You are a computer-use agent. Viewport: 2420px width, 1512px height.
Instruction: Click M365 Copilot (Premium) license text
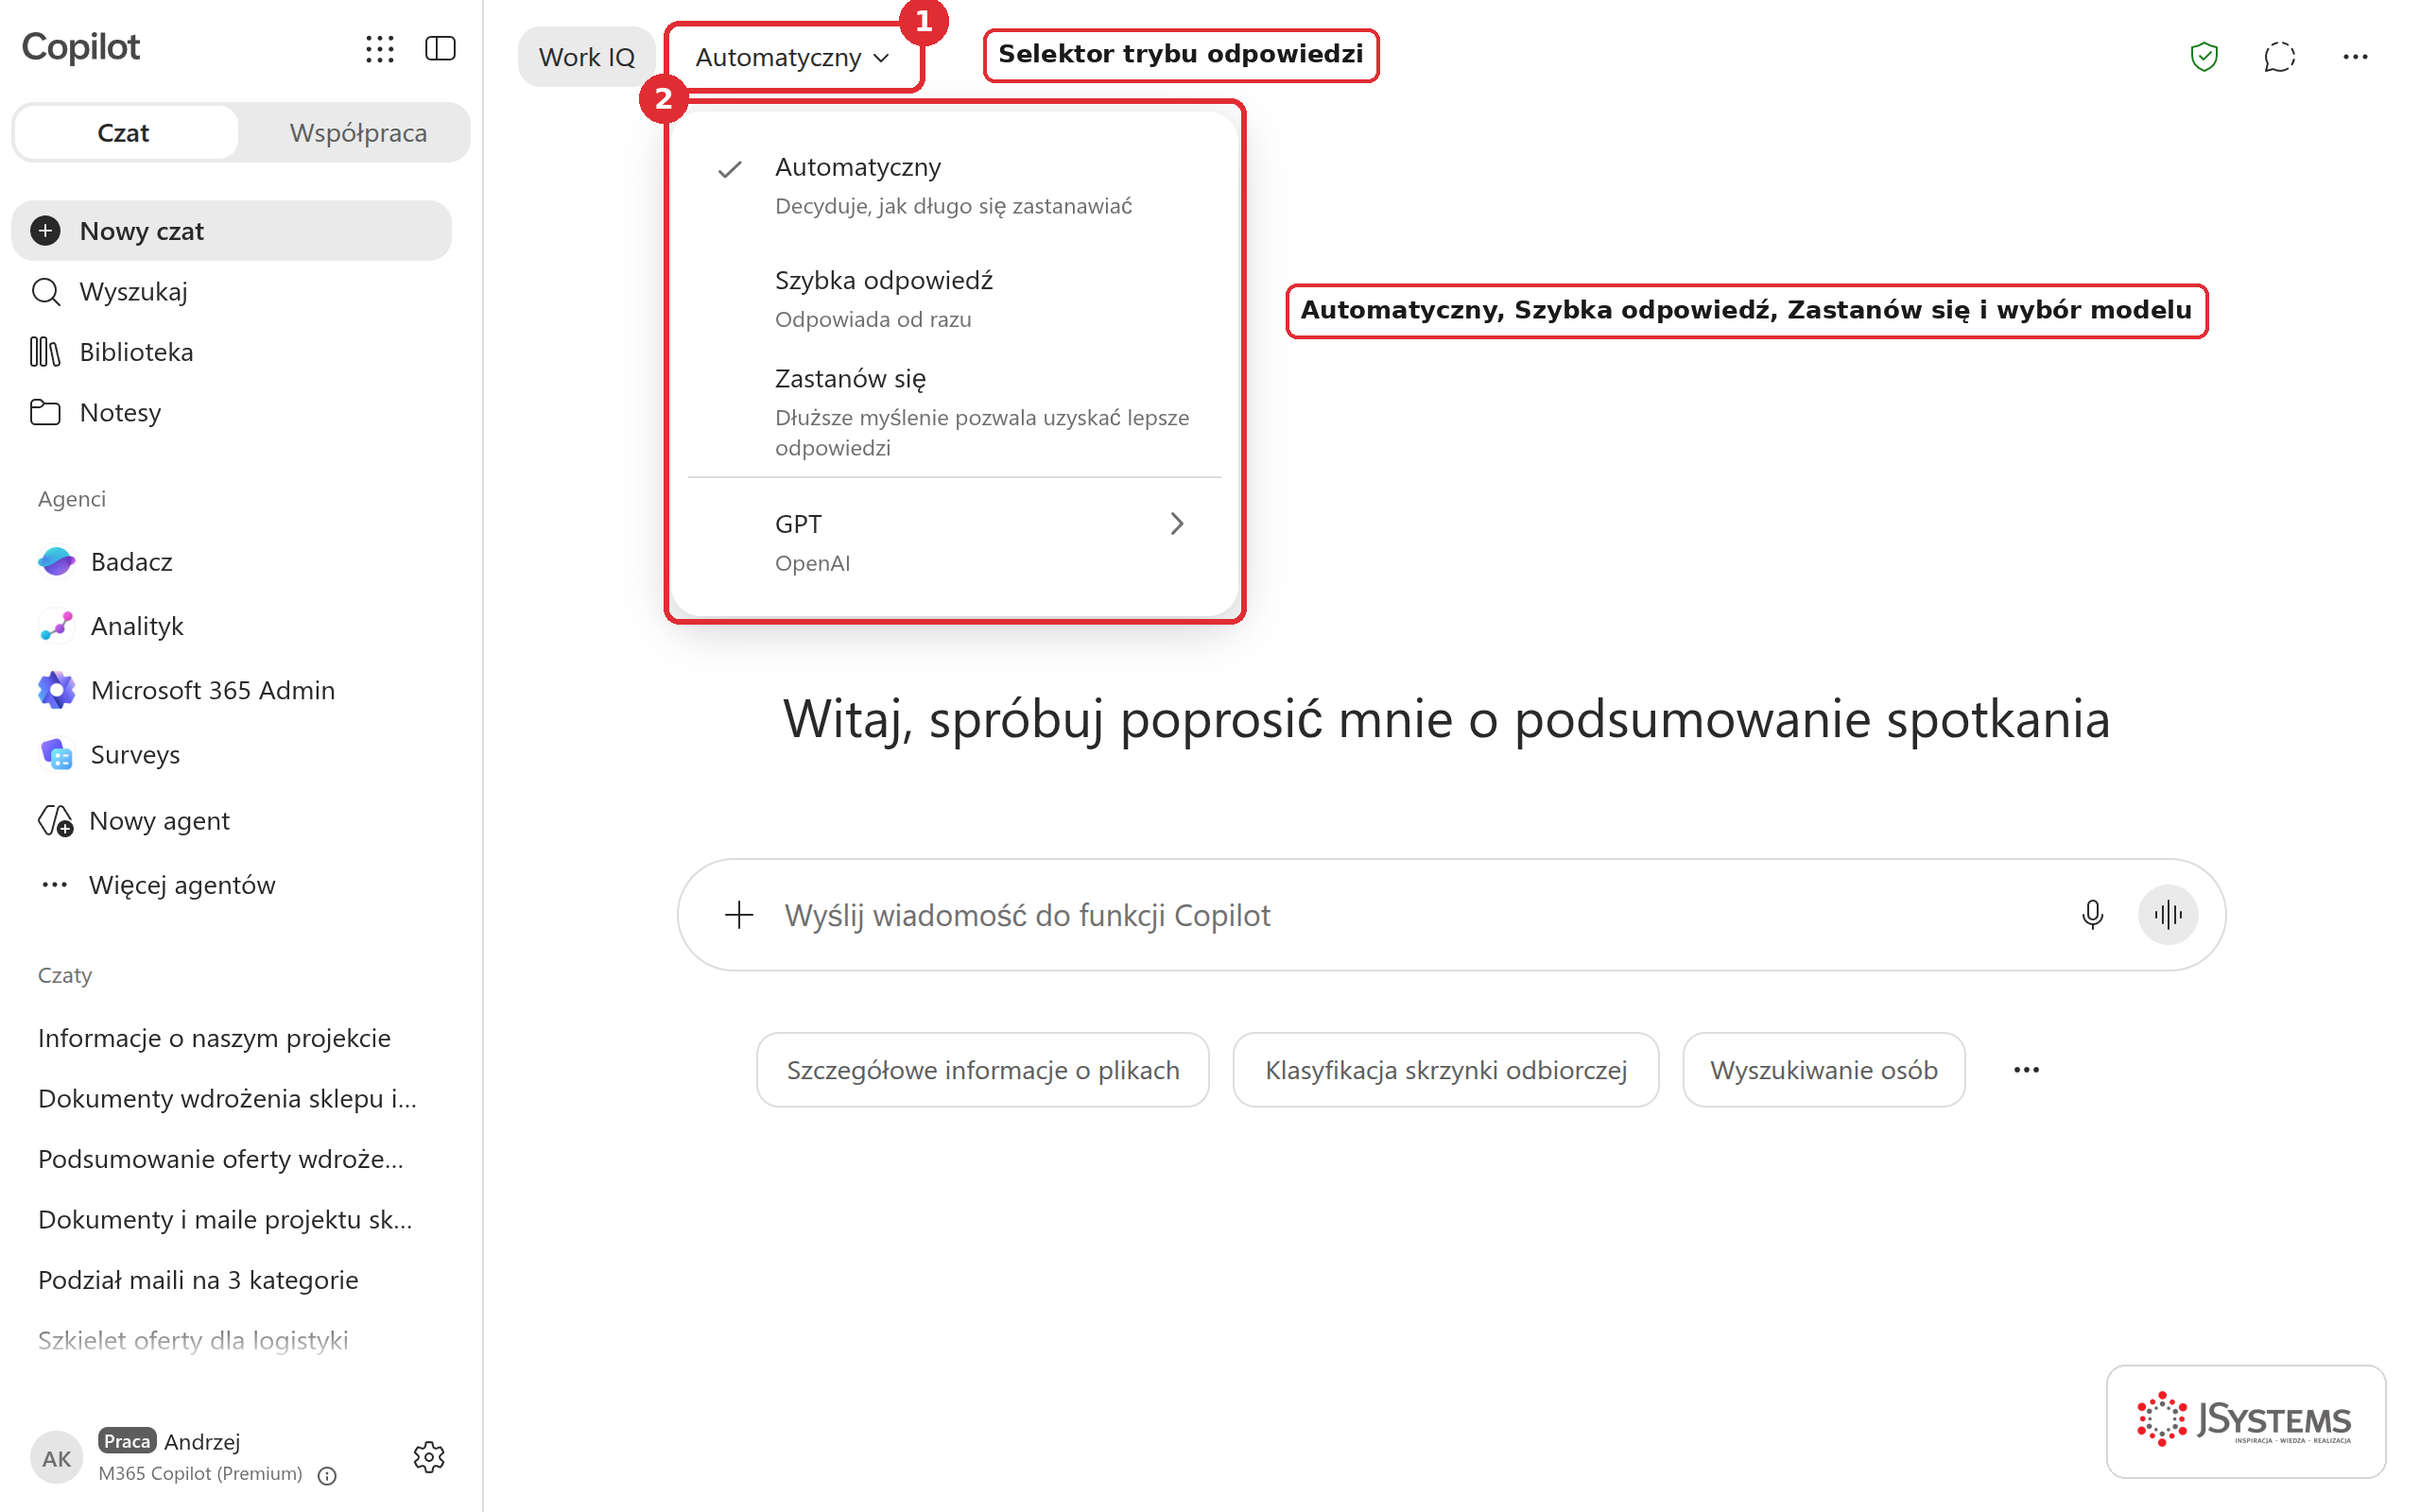(200, 1474)
